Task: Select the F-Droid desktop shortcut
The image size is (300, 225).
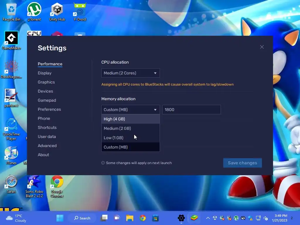Action: (80, 12)
